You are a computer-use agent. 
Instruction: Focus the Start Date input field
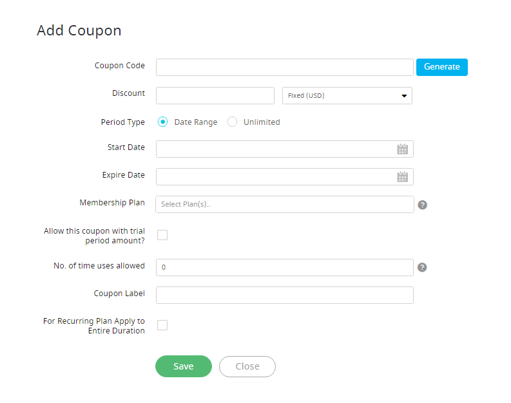(x=285, y=149)
